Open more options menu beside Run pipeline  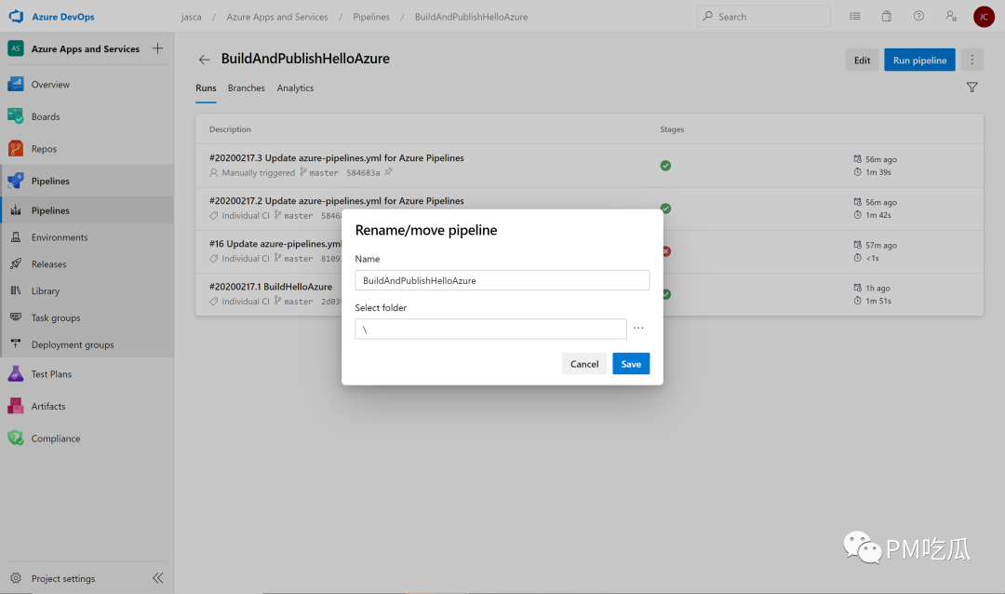point(971,60)
